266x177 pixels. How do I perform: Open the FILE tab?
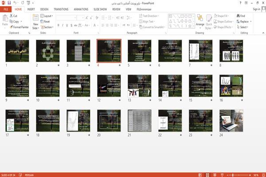[x=6, y=9]
